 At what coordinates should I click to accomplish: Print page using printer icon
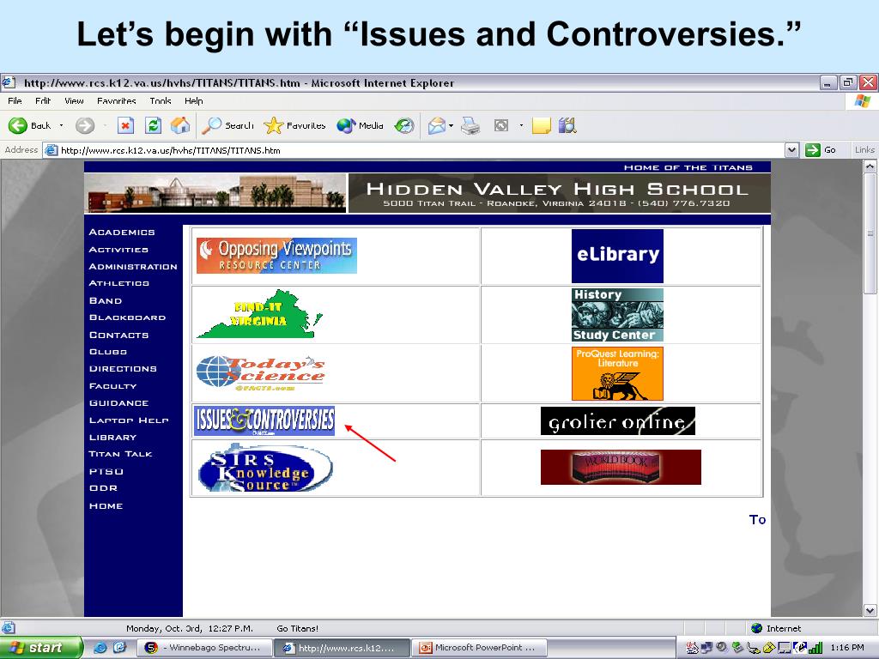click(x=470, y=125)
